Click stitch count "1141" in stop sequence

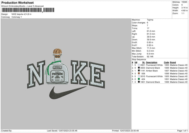pos(143,71)
